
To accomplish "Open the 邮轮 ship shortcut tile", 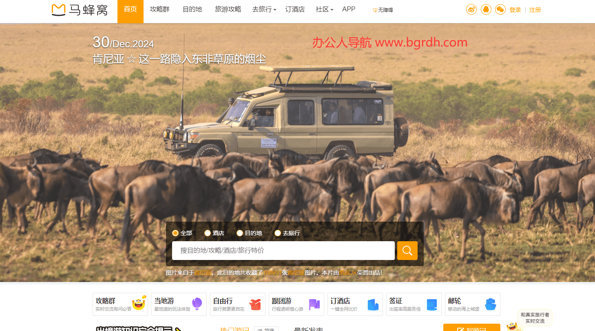I will pyautogui.click(x=472, y=304).
